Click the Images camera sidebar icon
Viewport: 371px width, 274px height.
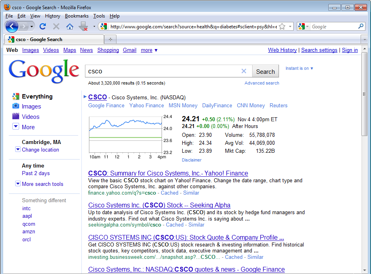point(16,106)
